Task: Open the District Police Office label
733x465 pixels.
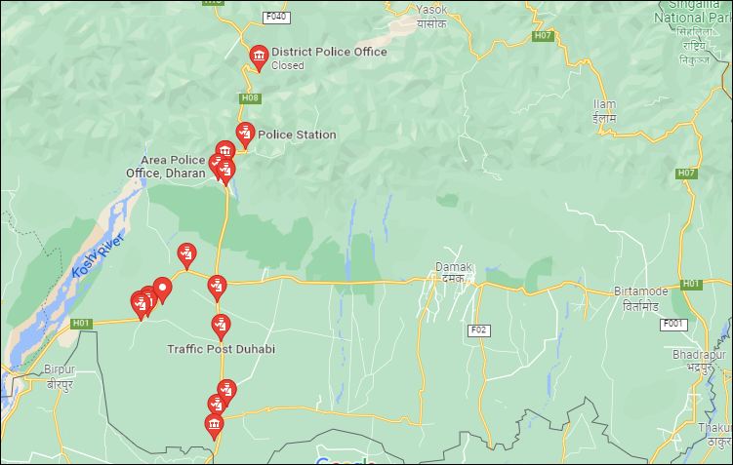Action: pyautogui.click(x=329, y=52)
